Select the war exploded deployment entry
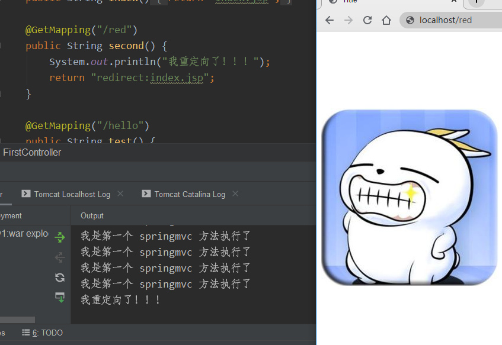Viewport: 502px width, 345px height. click(24, 233)
